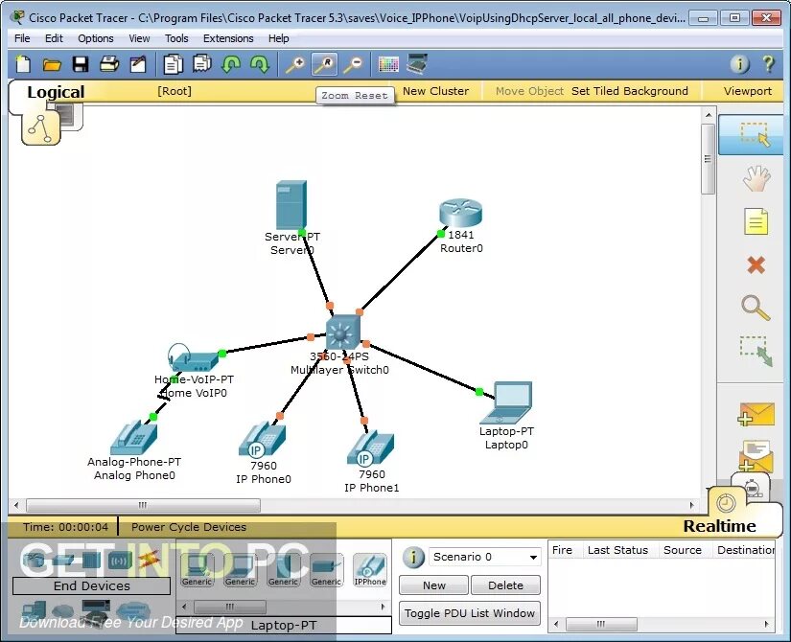Click the Last Status column header
Image resolution: width=791 pixels, height=642 pixels.
point(617,550)
